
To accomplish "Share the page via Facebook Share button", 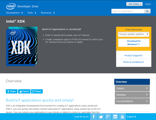I will 11,91.
